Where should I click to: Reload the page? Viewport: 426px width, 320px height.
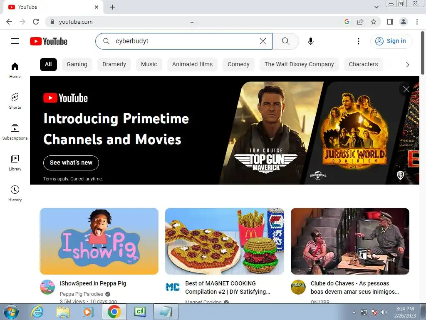(x=36, y=22)
